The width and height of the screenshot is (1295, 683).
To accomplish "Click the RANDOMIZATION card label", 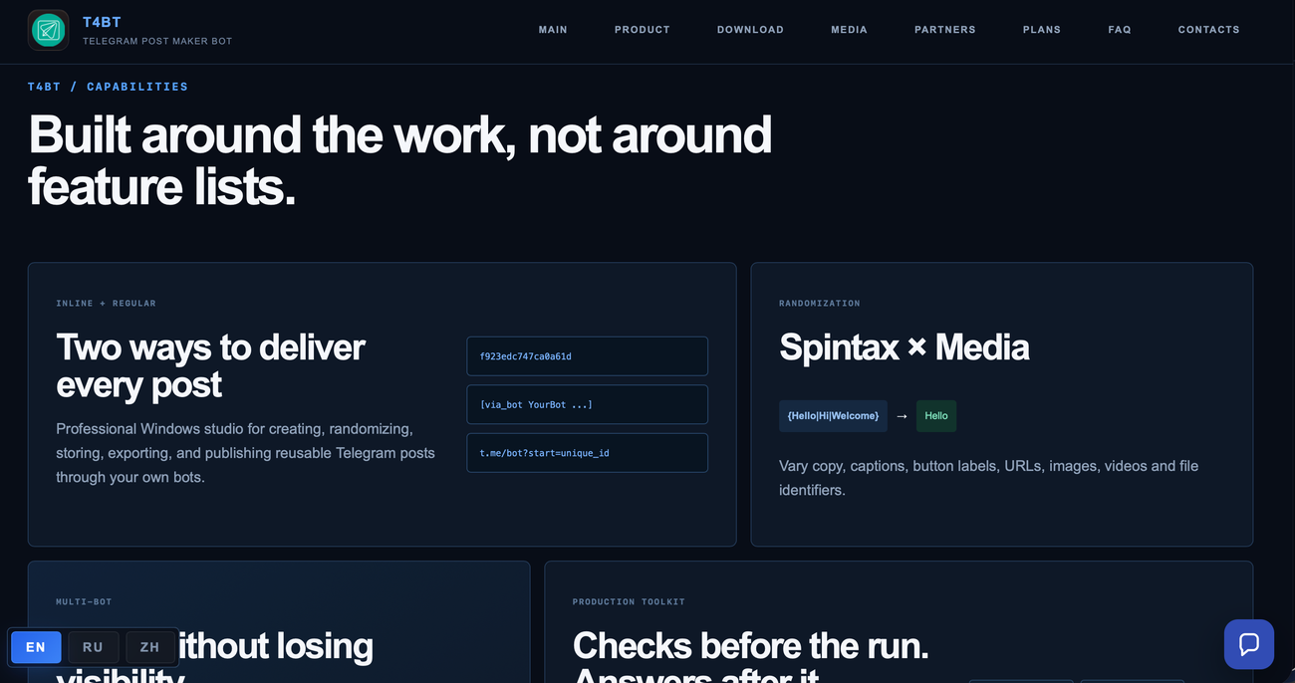I will tap(819, 304).
